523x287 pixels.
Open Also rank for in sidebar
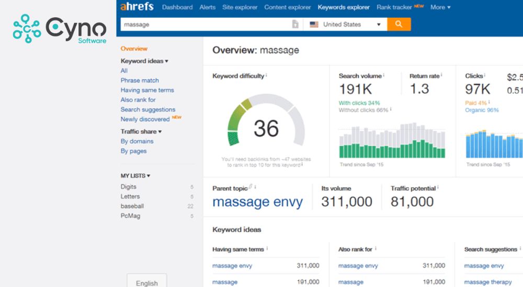(138, 100)
